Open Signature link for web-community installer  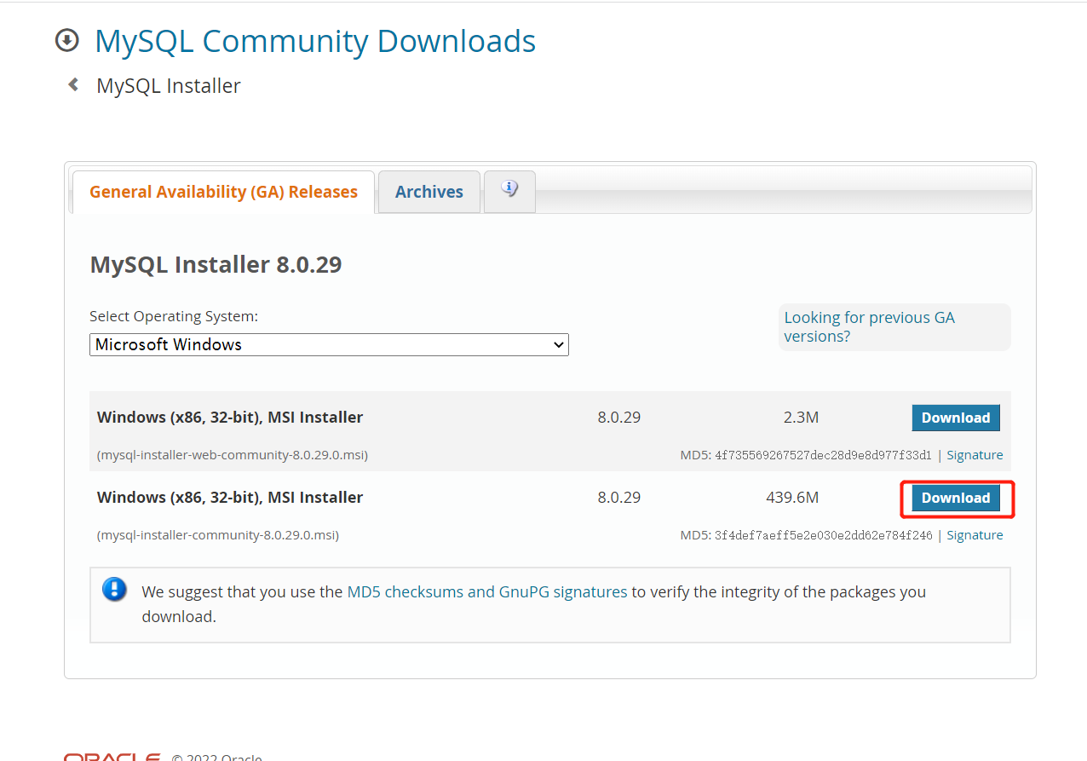[975, 455]
